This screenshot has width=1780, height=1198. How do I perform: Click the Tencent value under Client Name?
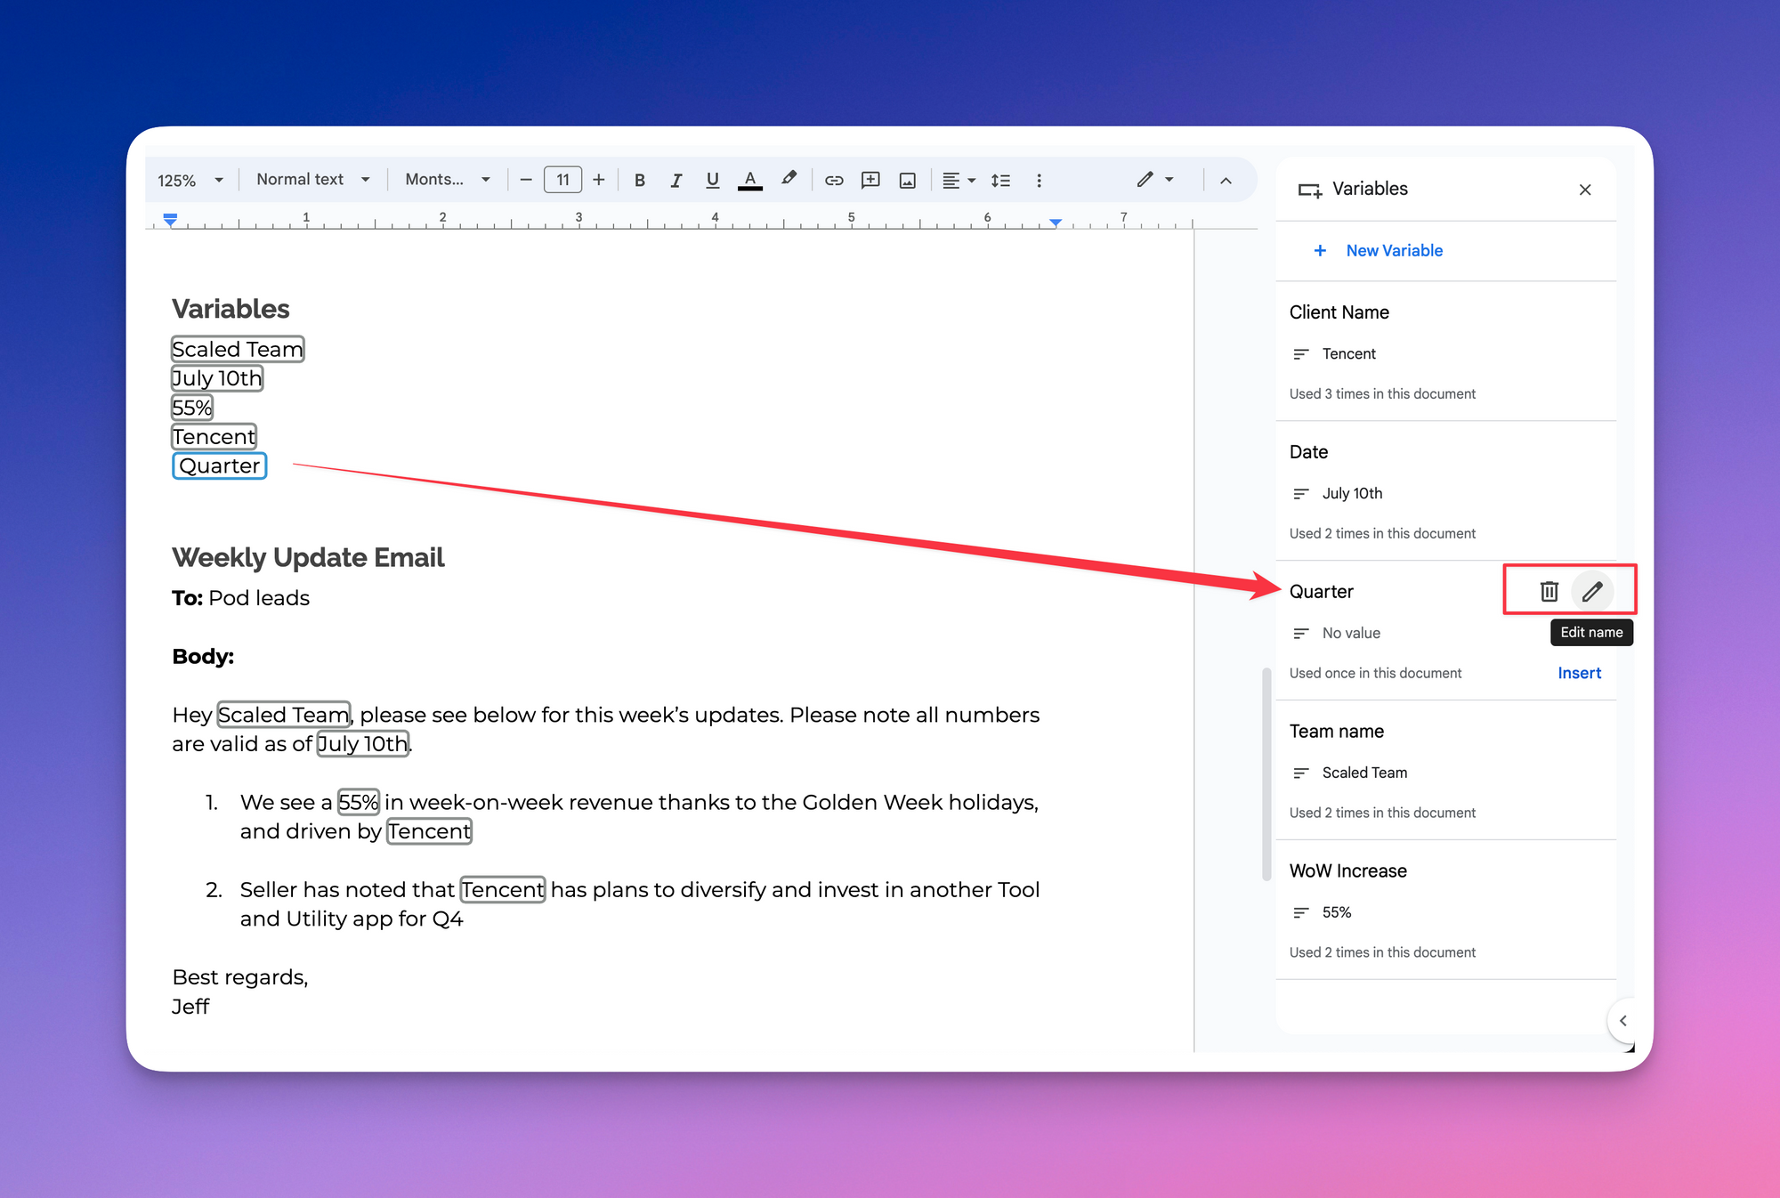pos(1348,354)
